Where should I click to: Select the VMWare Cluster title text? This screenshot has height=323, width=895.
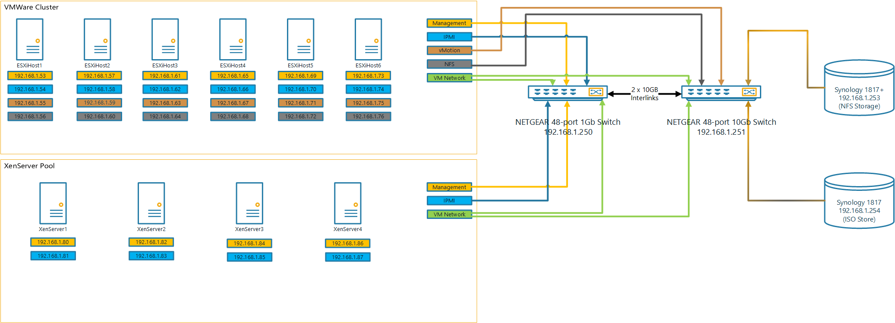(32, 7)
